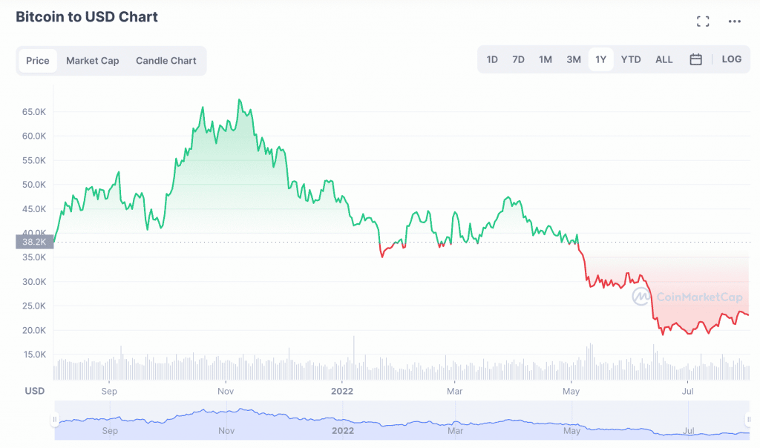The height and width of the screenshot is (448, 760).
Task: Select the 1Y time range
Action: [x=601, y=59]
